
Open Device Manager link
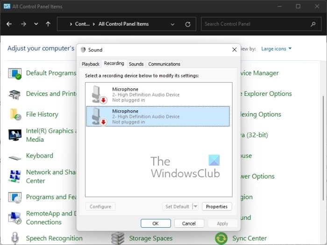260,73
